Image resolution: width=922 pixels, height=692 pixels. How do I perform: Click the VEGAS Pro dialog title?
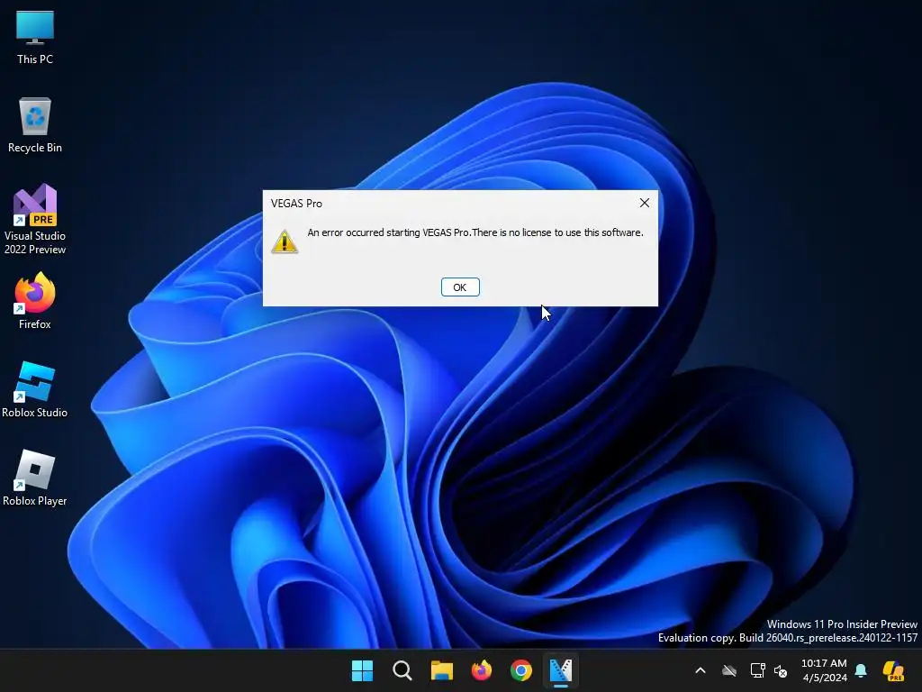pos(296,204)
